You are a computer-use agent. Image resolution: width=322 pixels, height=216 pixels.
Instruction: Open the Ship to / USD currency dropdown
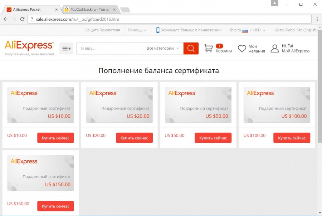coord(247,30)
